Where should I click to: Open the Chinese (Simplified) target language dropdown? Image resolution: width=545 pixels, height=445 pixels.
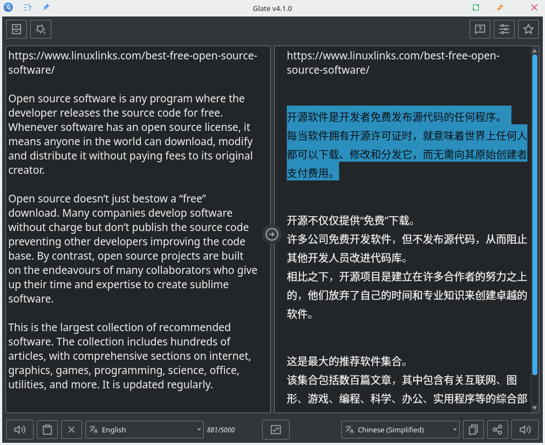tap(400, 430)
